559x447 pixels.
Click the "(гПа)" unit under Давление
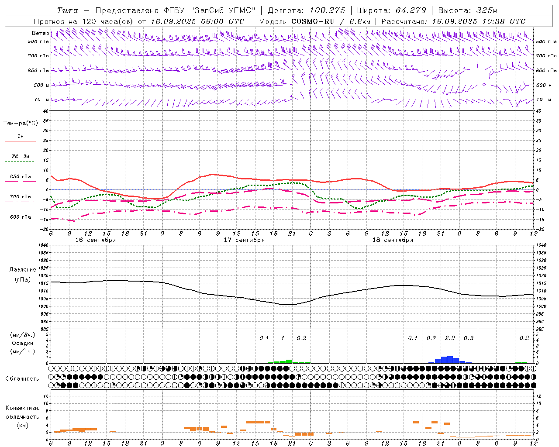pos(22,279)
